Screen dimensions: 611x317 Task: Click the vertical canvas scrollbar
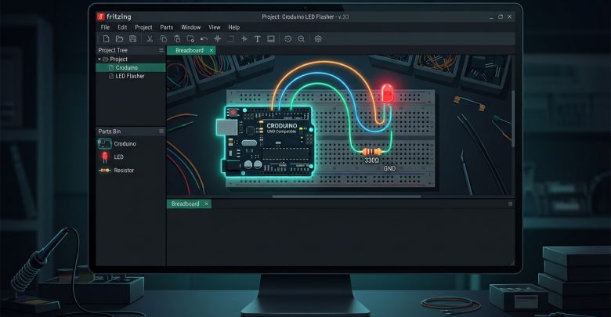(513, 119)
